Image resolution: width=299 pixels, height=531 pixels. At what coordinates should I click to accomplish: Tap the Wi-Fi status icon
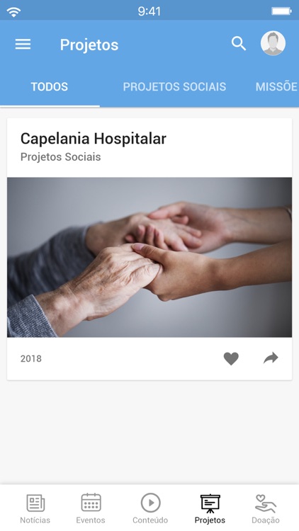click(13, 12)
